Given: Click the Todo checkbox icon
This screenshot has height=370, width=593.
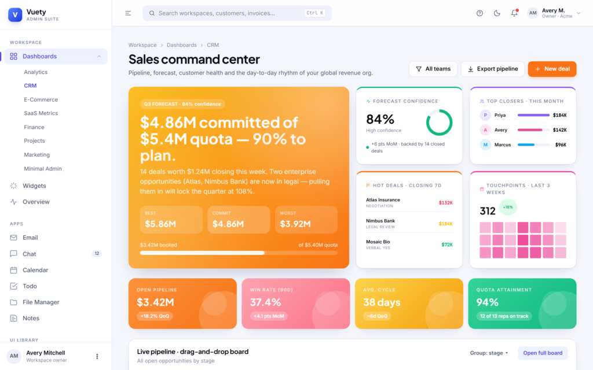Looking at the screenshot, I should 14,286.
